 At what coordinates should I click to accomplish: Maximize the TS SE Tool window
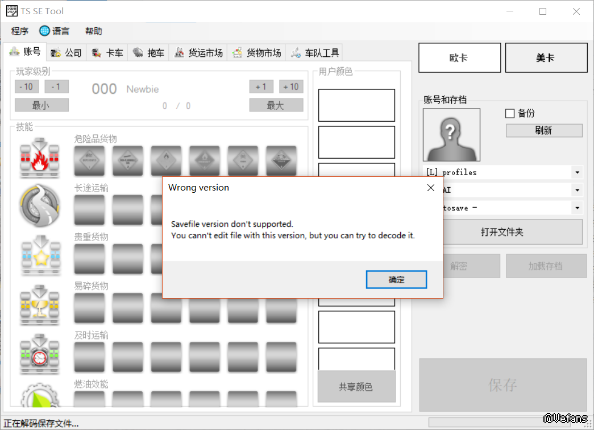[x=543, y=11]
